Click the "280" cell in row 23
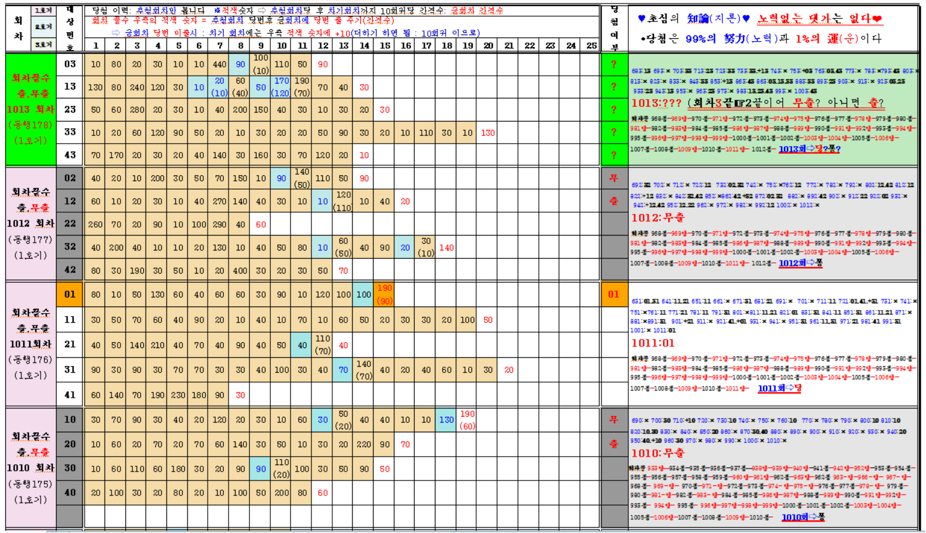Screen dimensions: 926x533 [137, 110]
